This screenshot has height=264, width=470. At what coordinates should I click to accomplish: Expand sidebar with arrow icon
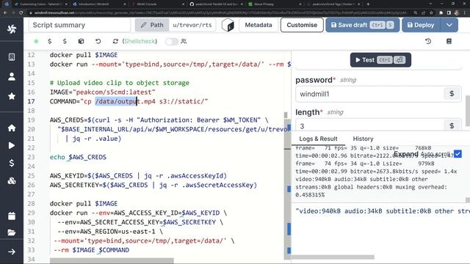click(x=12, y=252)
